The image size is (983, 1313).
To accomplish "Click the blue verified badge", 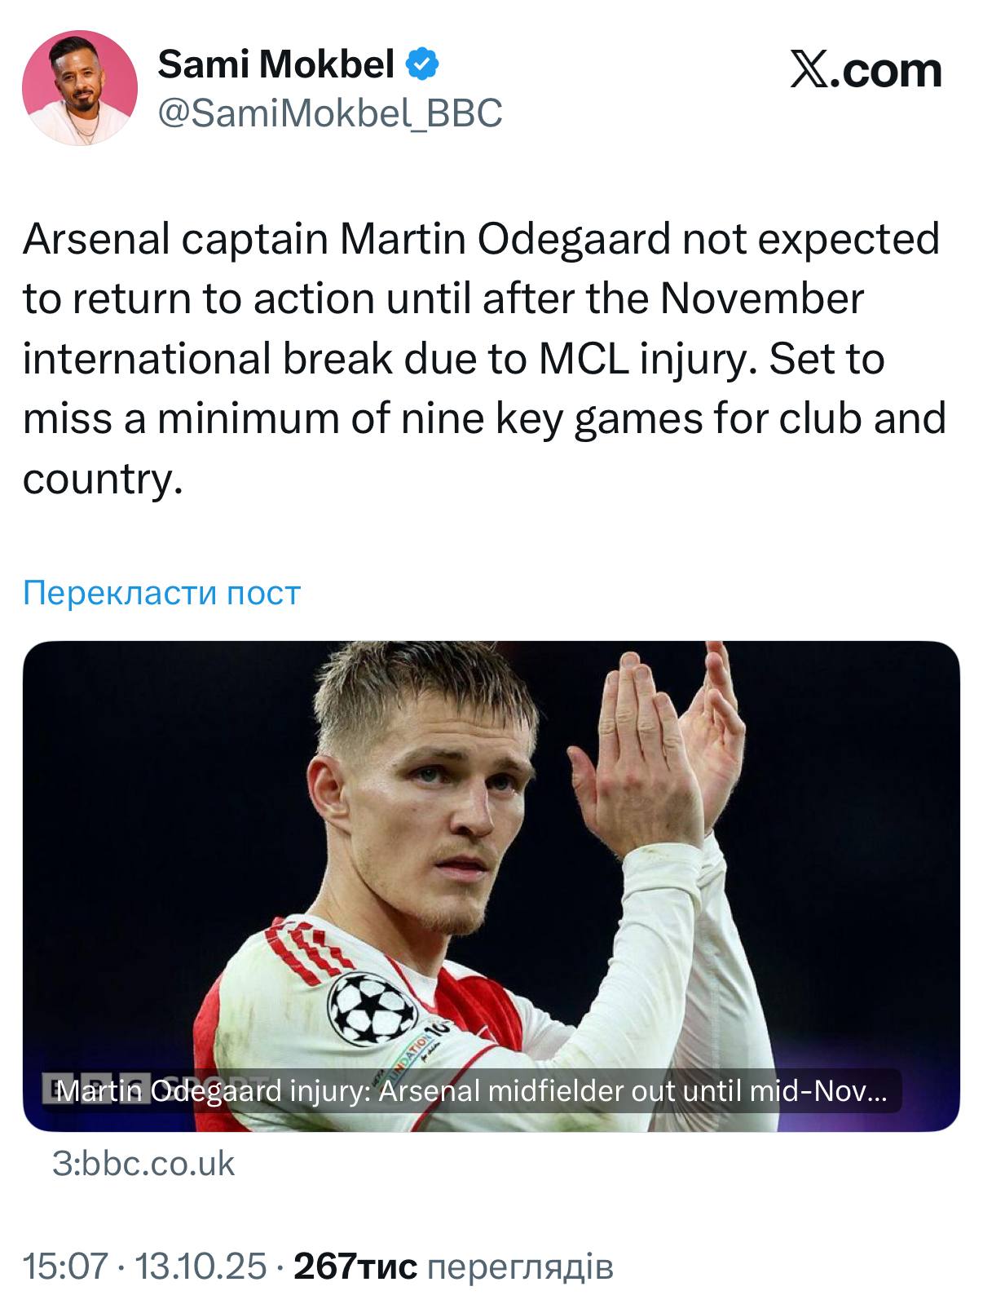I will (423, 64).
